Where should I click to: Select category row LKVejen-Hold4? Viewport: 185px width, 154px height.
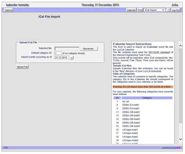[x=143, y=140]
